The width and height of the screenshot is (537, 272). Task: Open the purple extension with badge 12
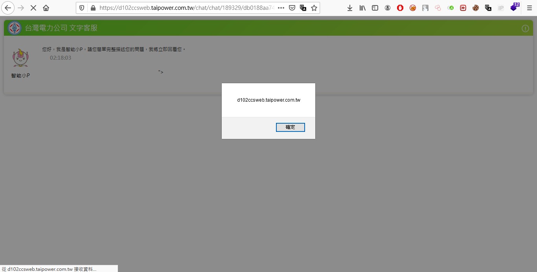[x=514, y=7]
